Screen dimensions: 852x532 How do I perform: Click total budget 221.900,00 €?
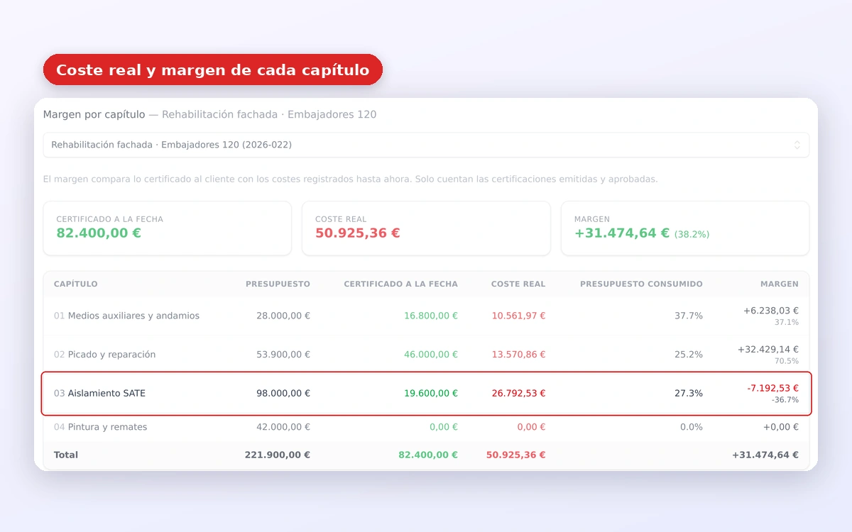[x=278, y=455]
